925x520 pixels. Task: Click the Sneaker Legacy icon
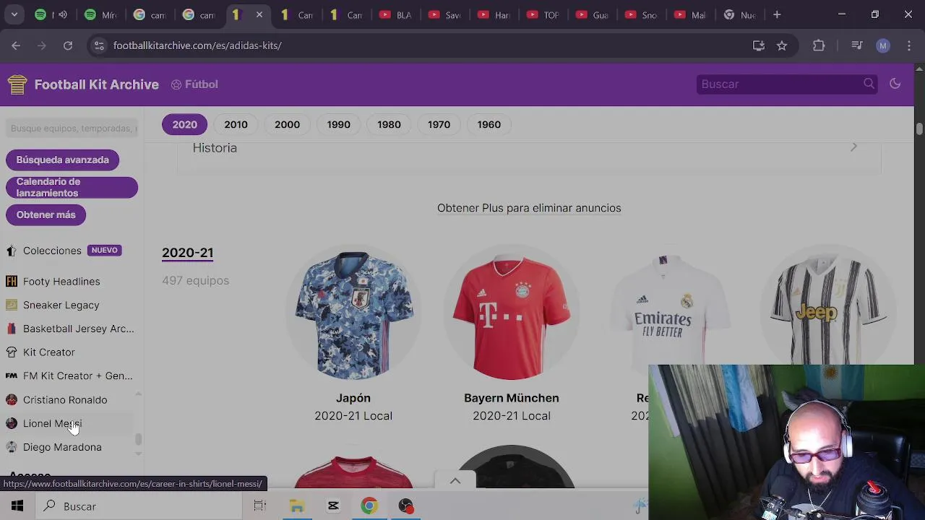click(x=12, y=305)
